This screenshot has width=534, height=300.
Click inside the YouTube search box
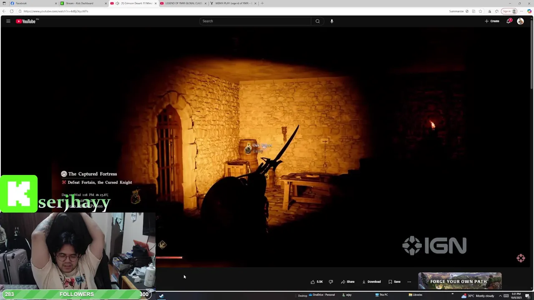click(255, 21)
